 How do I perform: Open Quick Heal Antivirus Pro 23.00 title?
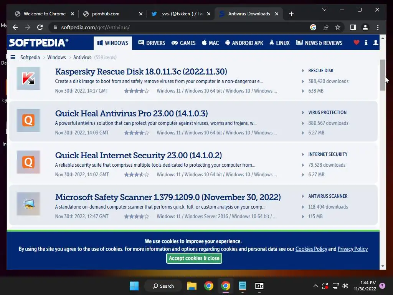131,113
